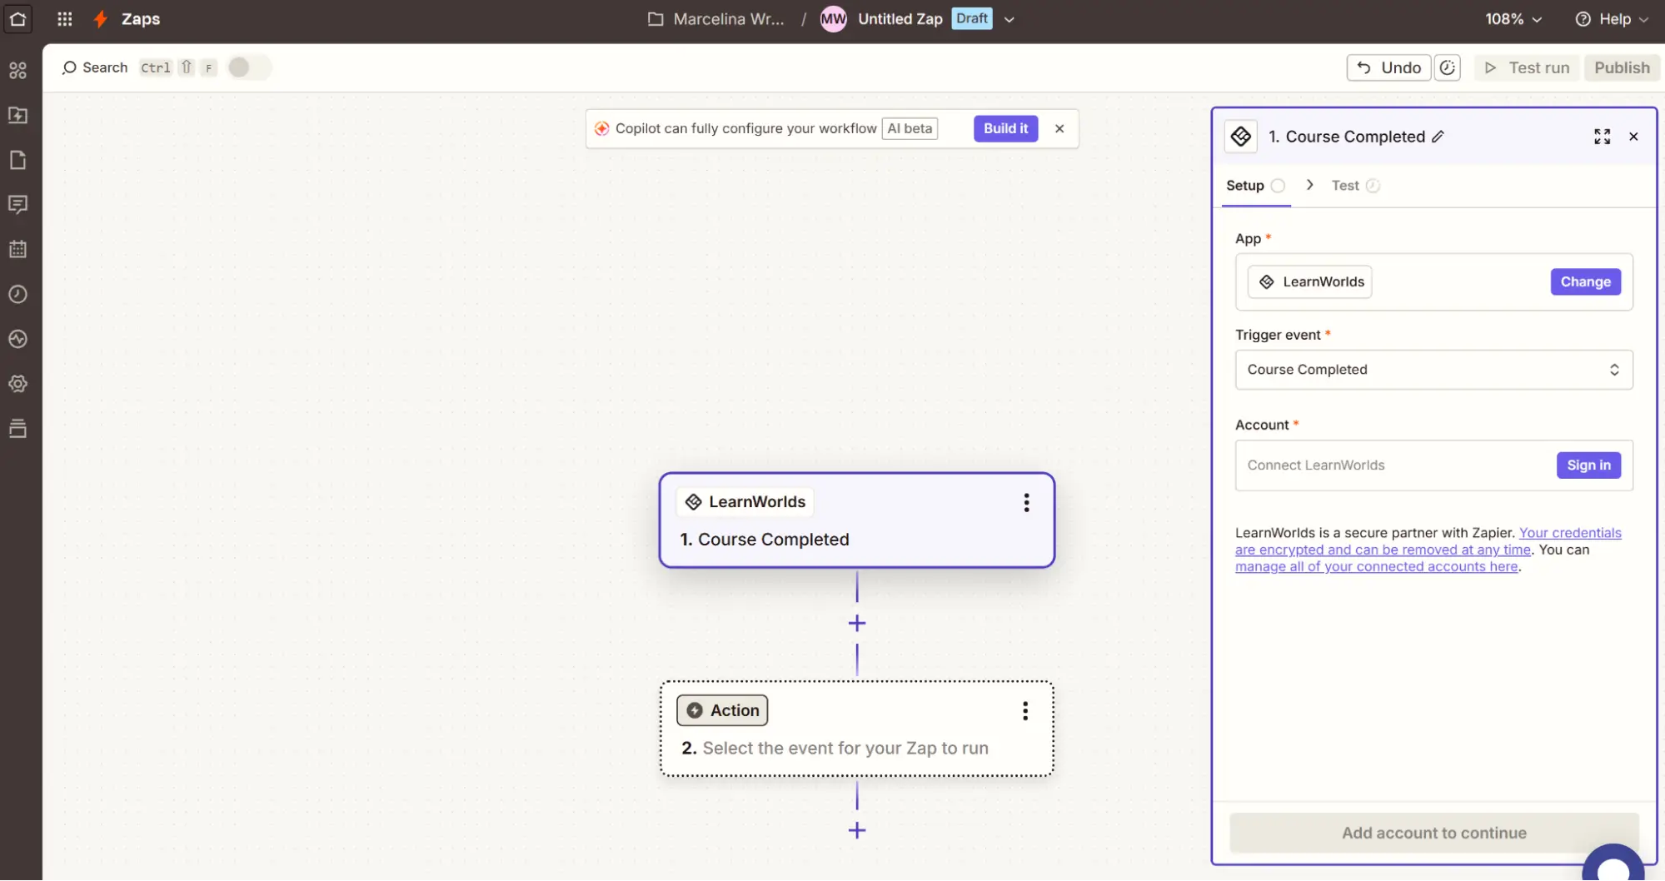The height and width of the screenshot is (881, 1665).
Task: Toggle the switch beside Search
Action: [x=248, y=67]
